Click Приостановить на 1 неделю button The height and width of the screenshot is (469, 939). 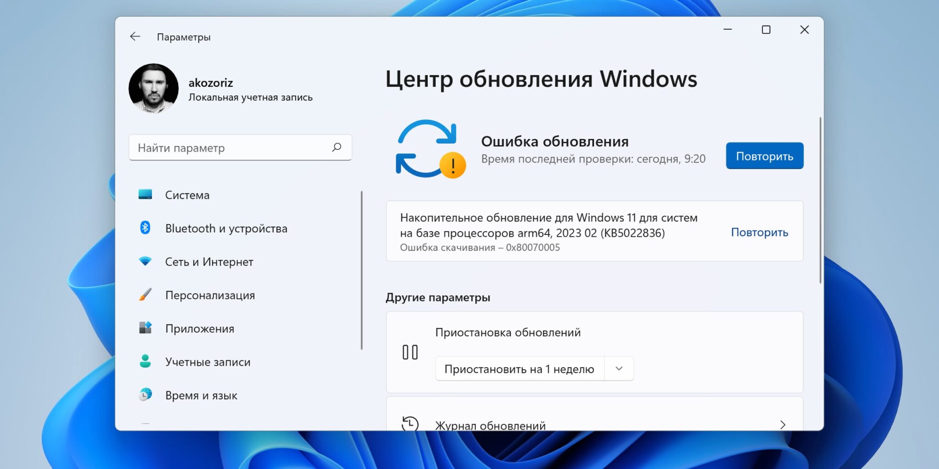[519, 369]
